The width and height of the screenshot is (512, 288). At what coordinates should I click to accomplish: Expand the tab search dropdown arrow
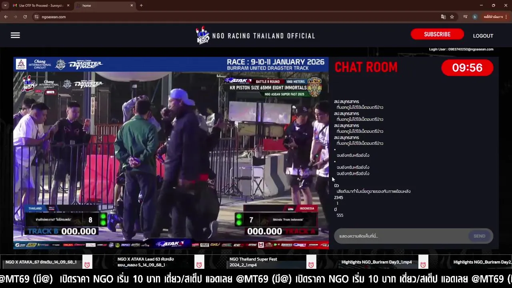[5, 6]
